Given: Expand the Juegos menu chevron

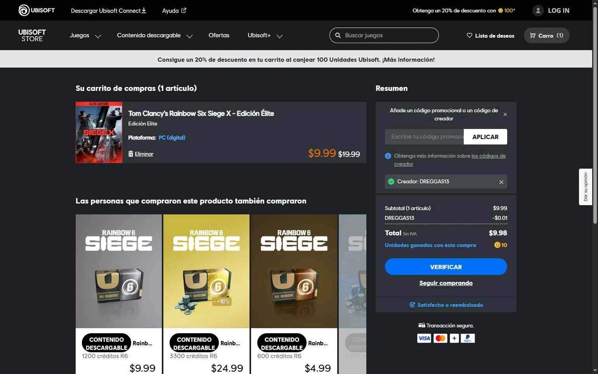Looking at the screenshot, I should click(x=98, y=36).
